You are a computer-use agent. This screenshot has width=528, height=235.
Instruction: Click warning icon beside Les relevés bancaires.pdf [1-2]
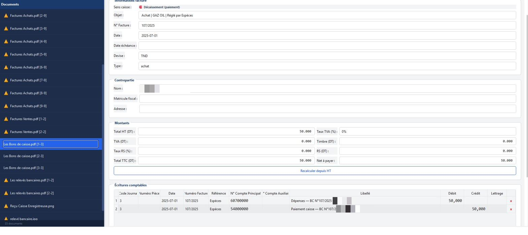[6, 180]
